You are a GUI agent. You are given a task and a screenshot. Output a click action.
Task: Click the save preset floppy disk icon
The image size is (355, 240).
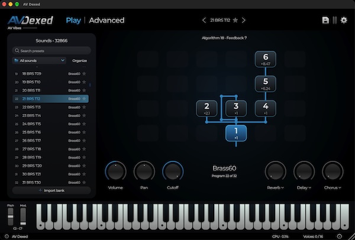(x=325, y=20)
